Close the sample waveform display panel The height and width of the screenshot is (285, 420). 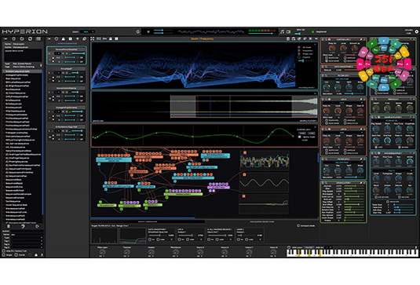(315, 93)
